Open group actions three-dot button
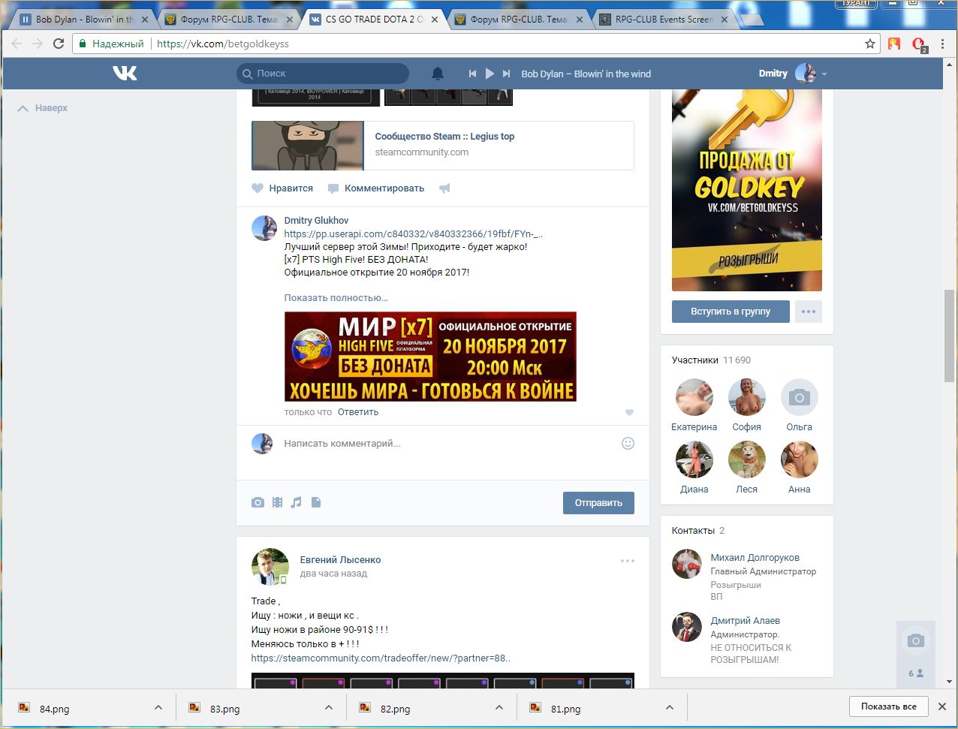Screen dimensions: 958x729 (809, 312)
